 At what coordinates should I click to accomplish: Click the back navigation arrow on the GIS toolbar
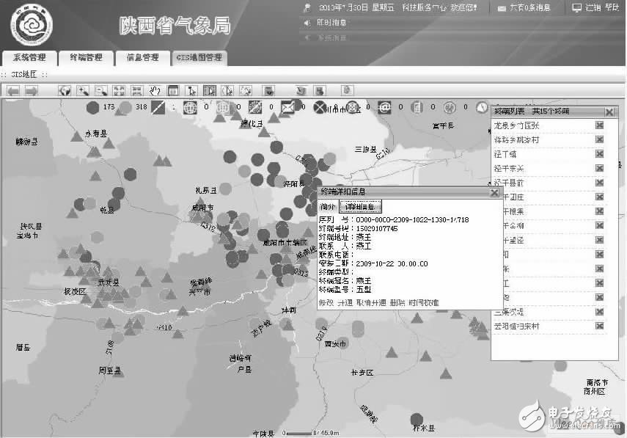coord(13,90)
